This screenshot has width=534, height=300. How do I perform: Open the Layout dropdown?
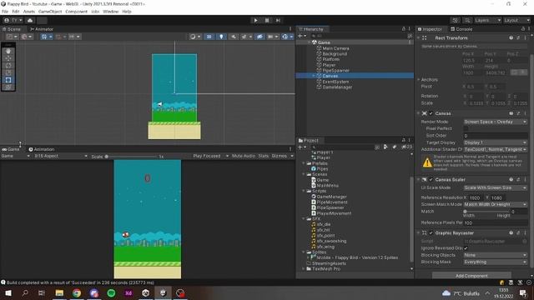516,20
